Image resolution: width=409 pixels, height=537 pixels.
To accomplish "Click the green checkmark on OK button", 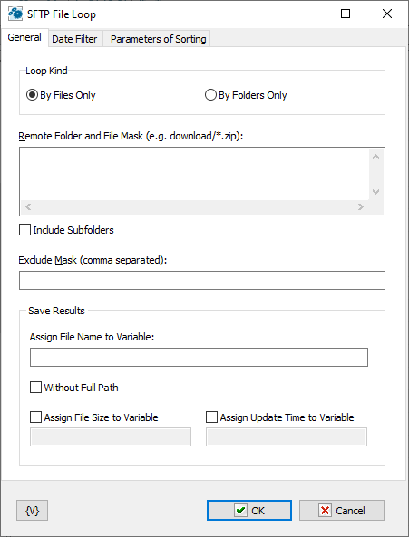I will tap(240, 511).
